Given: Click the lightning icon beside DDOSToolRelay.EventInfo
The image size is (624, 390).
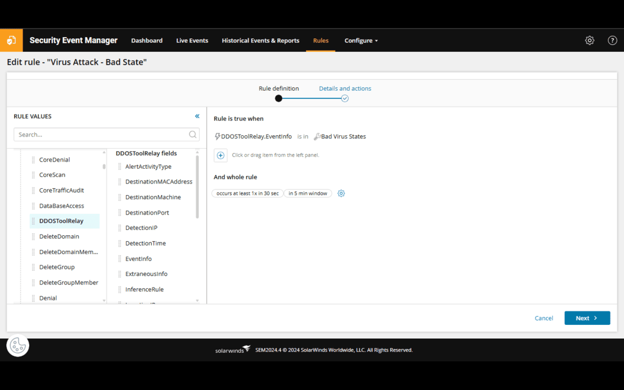Looking at the screenshot, I should point(216,136).
